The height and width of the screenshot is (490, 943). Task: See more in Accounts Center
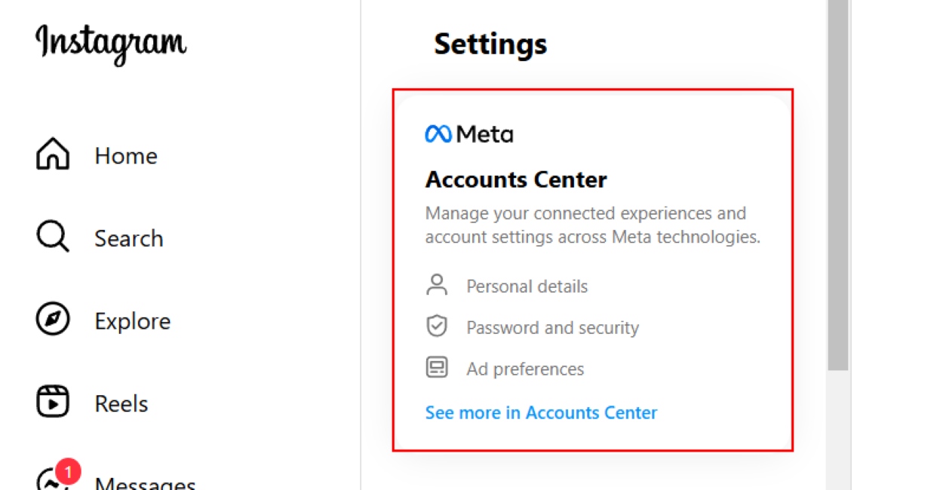(540, 412)
